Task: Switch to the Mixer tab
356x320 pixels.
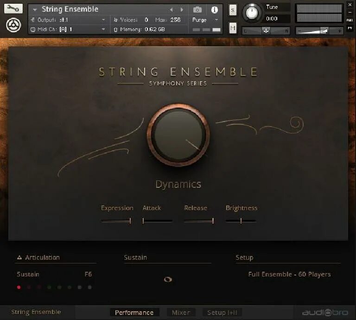Action: point(181,313)
